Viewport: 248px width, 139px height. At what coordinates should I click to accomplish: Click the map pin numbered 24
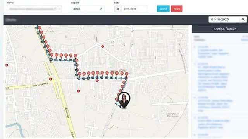click(x=61, y=57)
